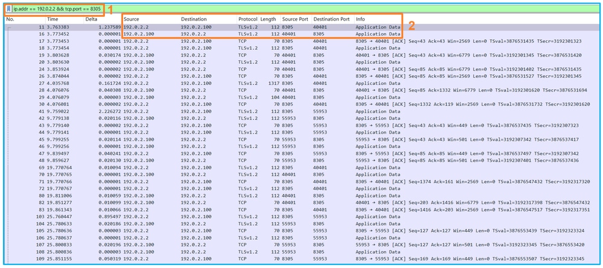Select packet 26 at time 3.874044
This screenshot has width=603, height=268.
point(302,76)
